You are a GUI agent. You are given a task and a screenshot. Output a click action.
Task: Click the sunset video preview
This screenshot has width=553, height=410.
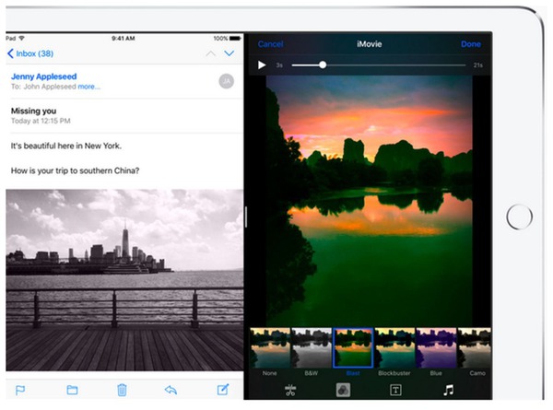(x=370, y=200)
